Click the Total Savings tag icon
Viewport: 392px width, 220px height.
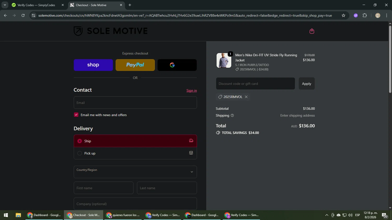click(x=218, y=133)
